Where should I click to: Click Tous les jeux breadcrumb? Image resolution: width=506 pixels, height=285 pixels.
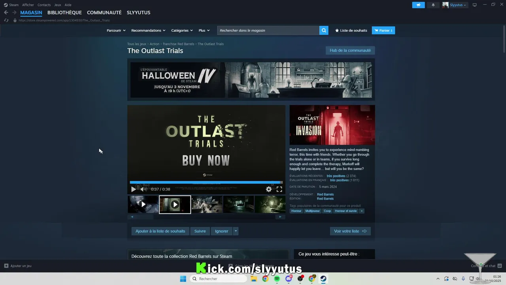coord(136,44)
